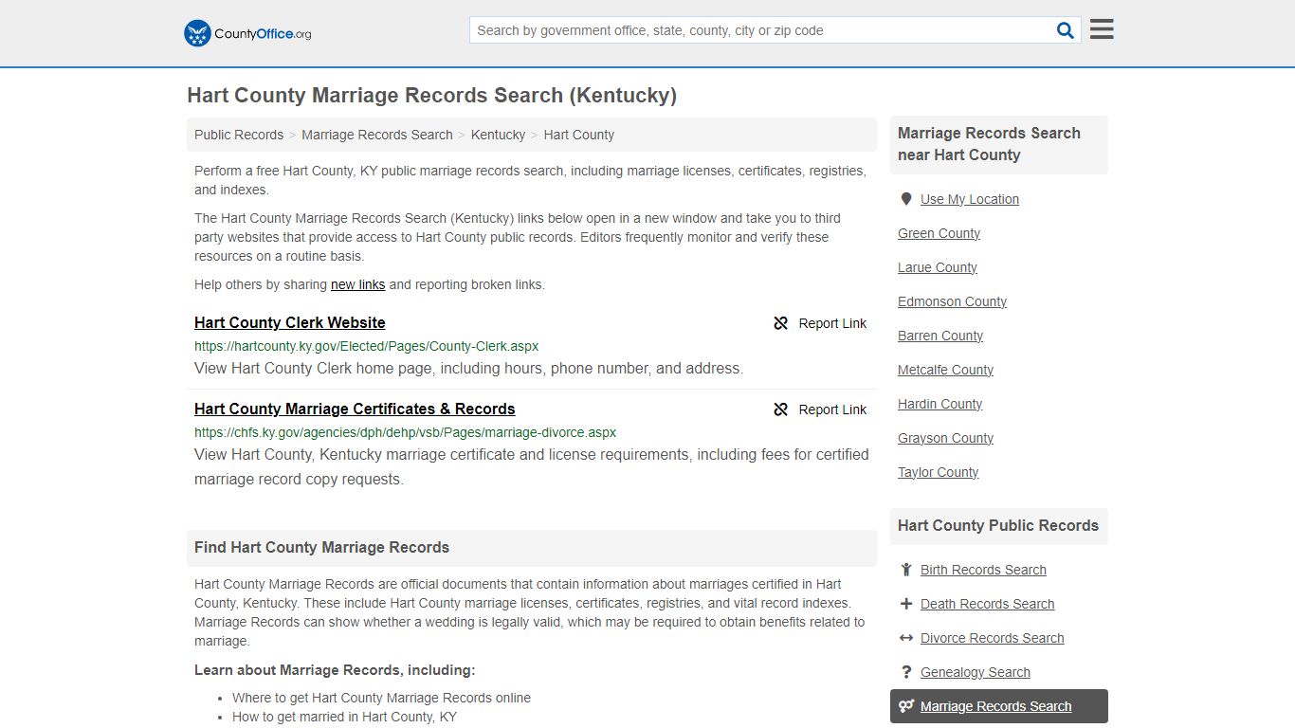The width and height of the screenshot is (1295, 728).
Task: Click the page title Hart County Marriage Records Search
Action: 431,95
